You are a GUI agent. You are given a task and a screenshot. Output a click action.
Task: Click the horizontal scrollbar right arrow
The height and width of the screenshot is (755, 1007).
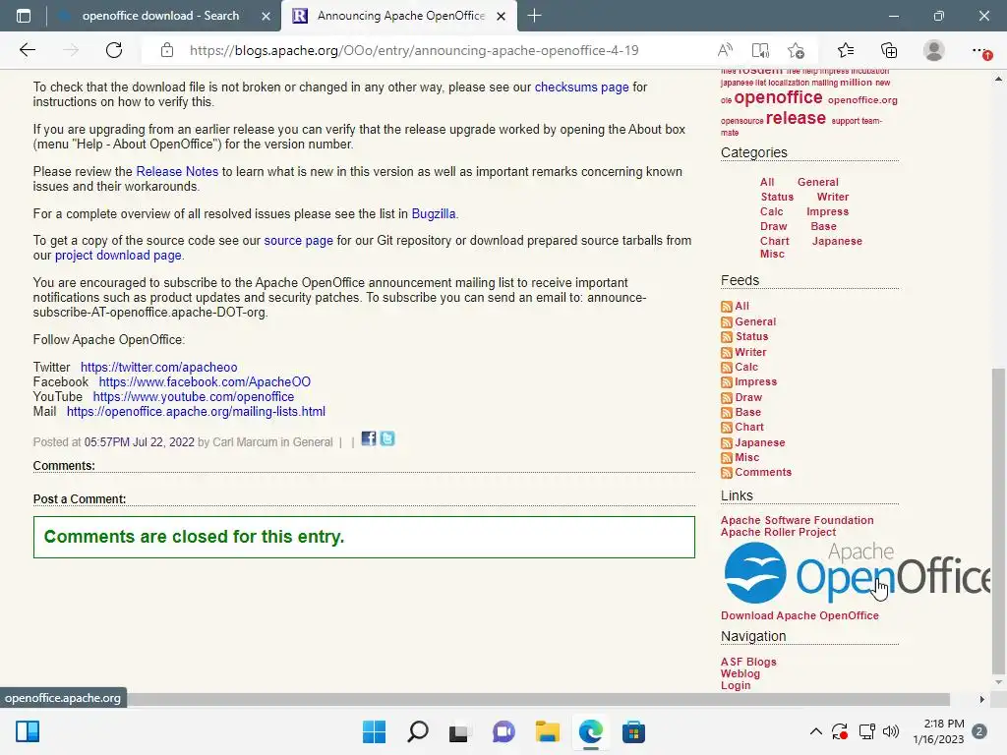click(x=981, y=699)
